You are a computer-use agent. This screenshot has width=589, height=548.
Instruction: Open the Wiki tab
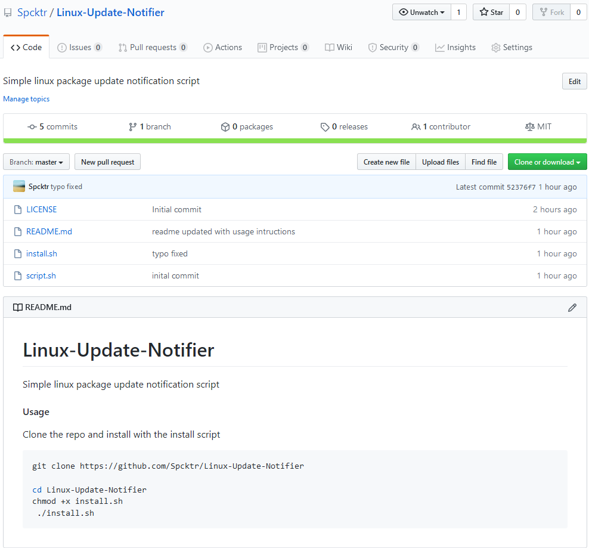pyautogui.click(x=339, y=47)
